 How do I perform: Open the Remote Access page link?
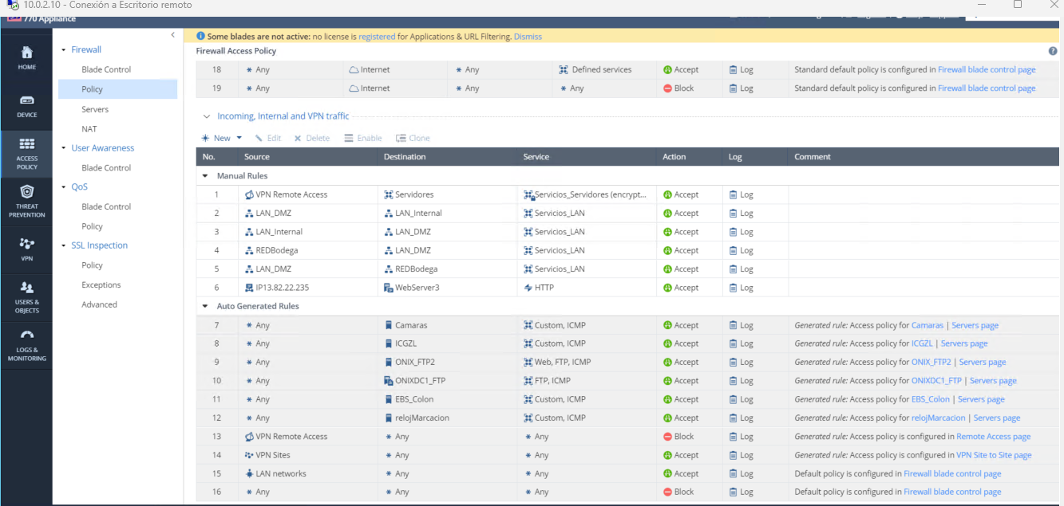993,437
